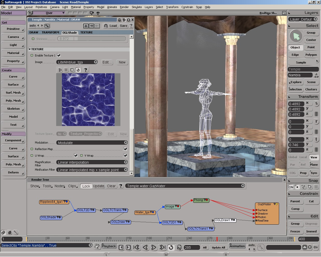Click the R rotate tool icon

coord(316,121)
